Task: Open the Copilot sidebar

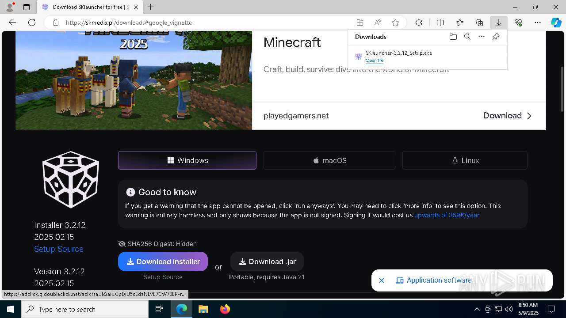Action: [556, 23]
